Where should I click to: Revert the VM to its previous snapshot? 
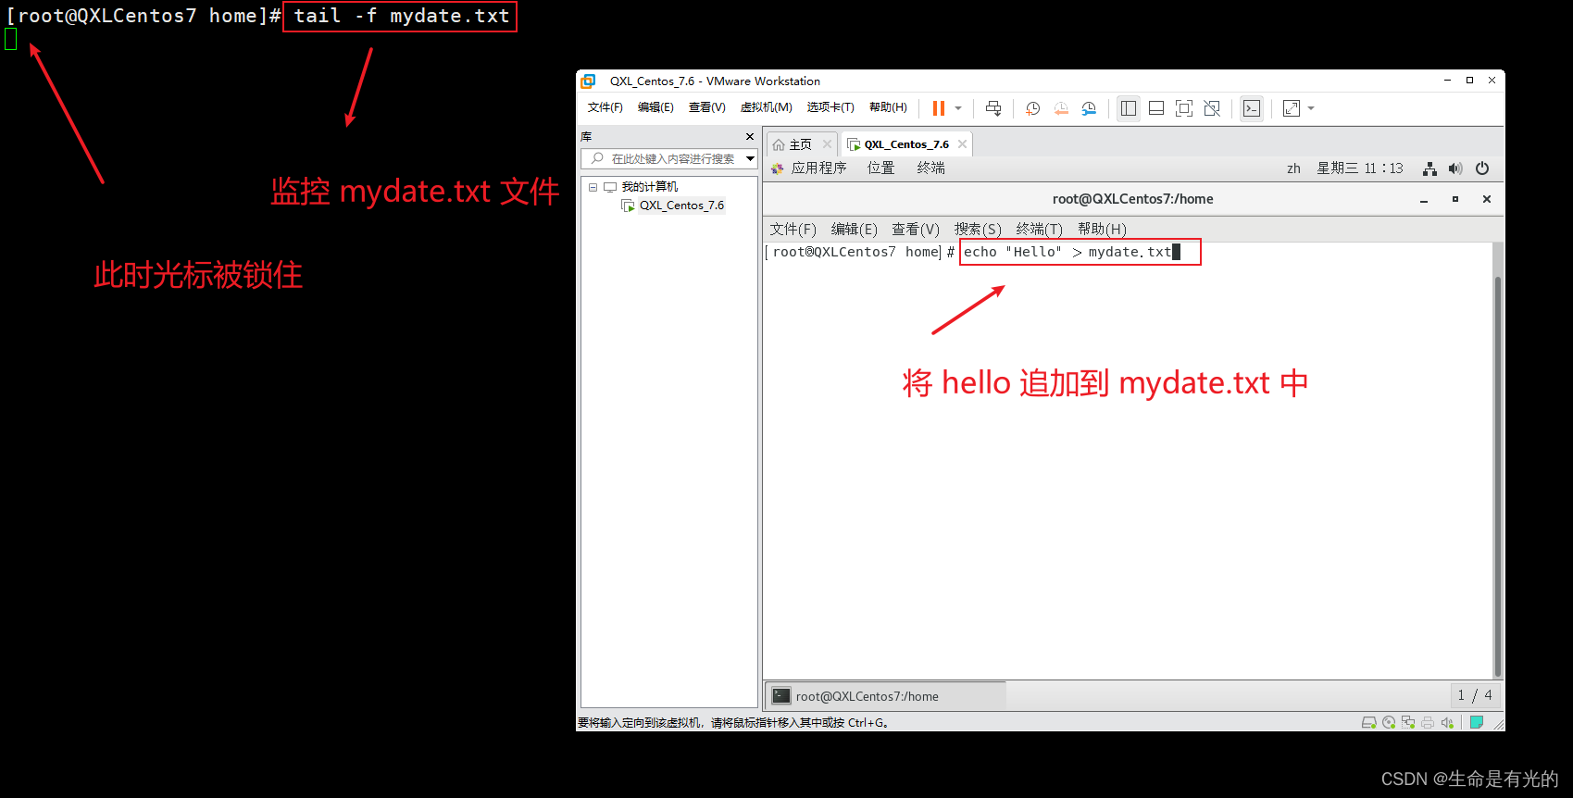(x=1061, y=108)
